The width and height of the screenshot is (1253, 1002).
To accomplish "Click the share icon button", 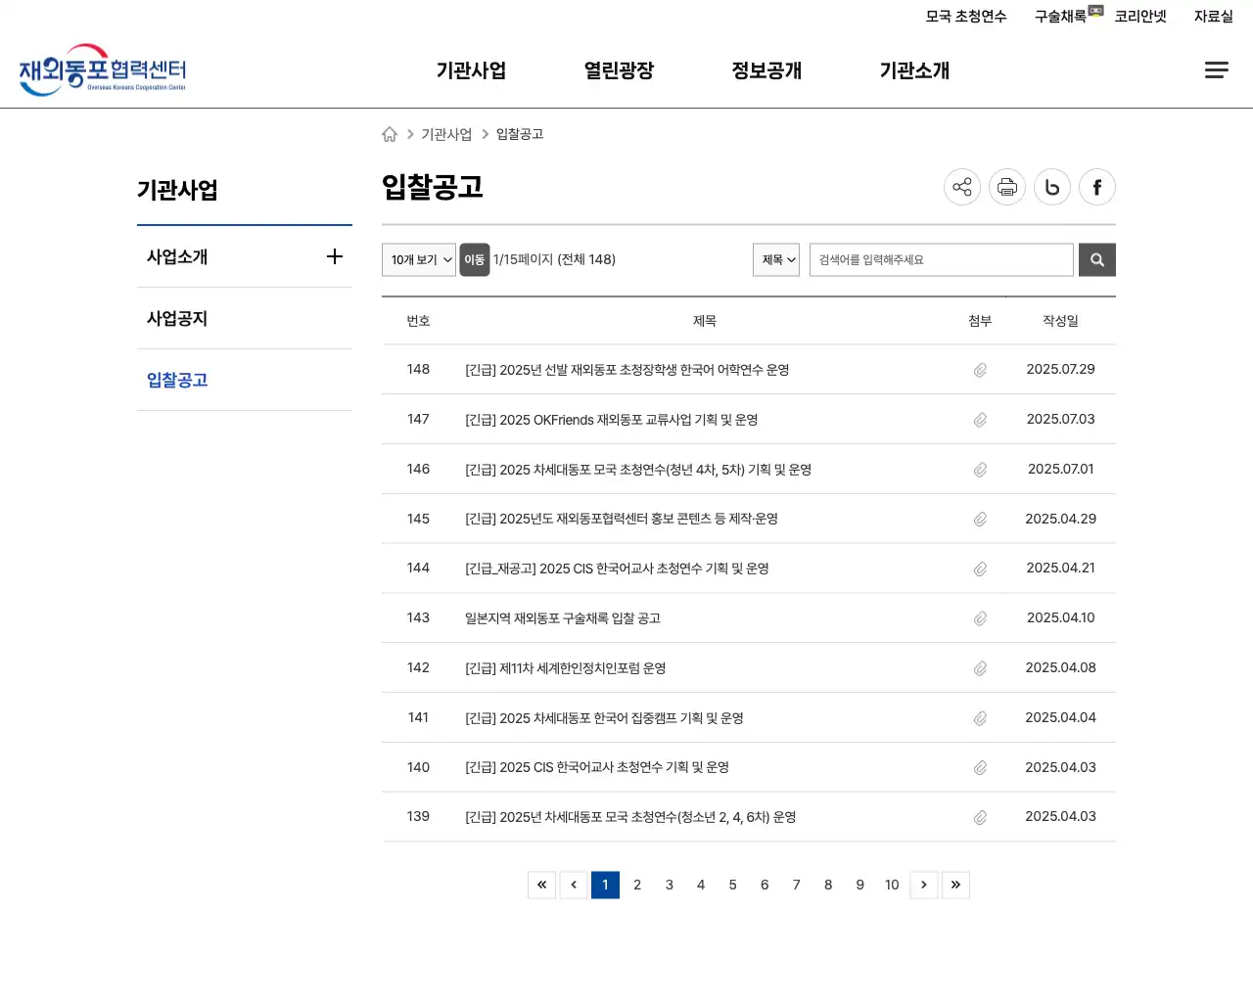I will 962,187.
